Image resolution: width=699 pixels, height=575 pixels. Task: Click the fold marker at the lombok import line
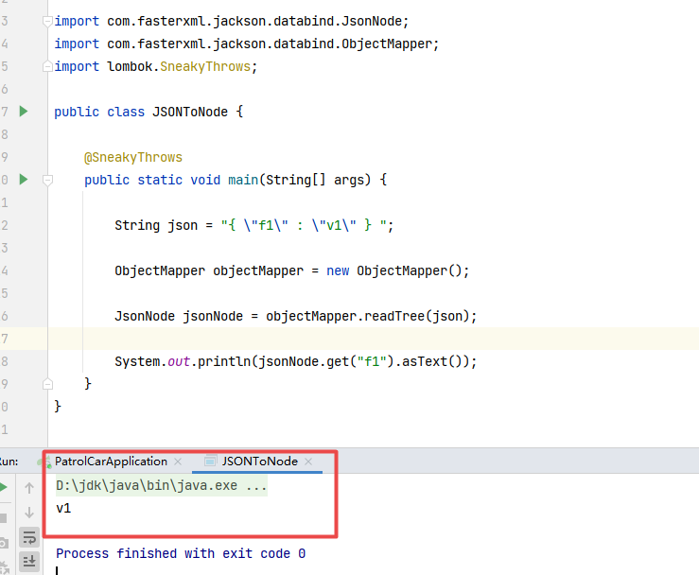tap(47, 66)
